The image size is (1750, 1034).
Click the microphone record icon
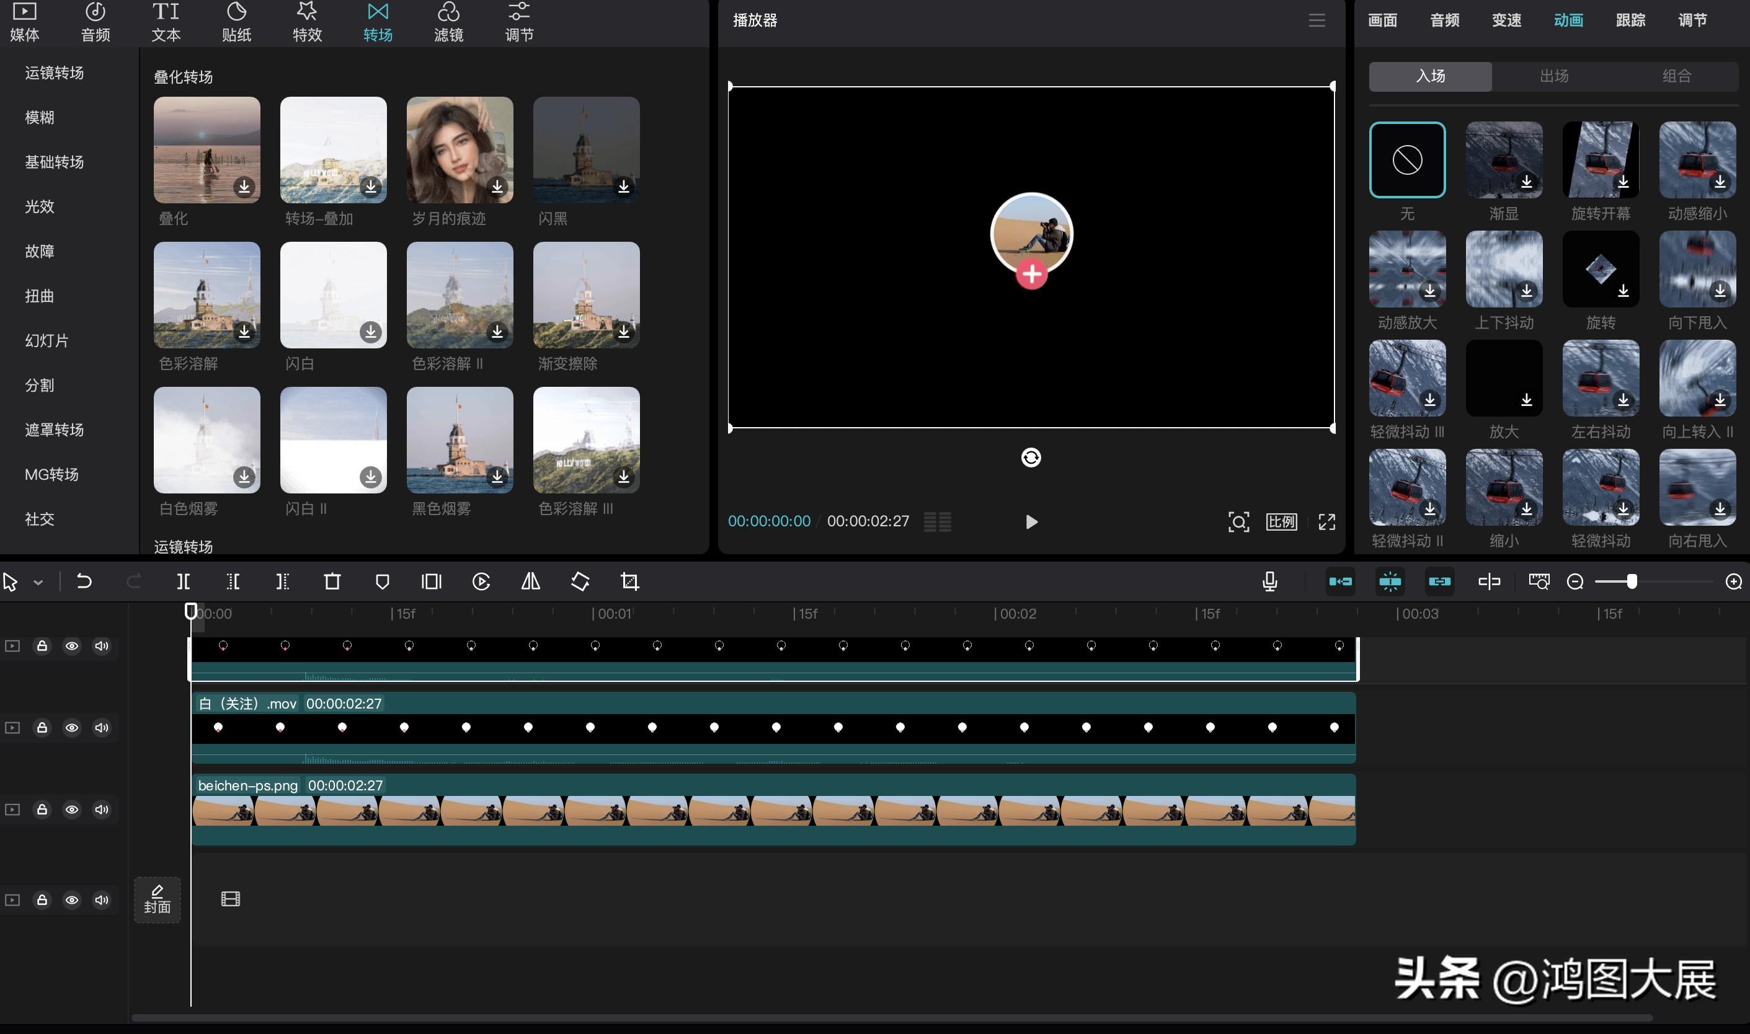point(1270,581)
